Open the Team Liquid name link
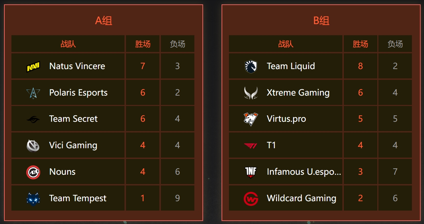This screenshot has width=424, height=224. [291, 66]
